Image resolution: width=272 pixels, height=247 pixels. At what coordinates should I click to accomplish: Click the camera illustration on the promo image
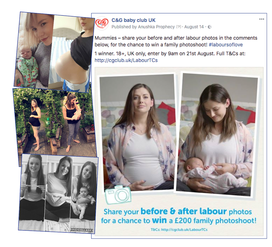[118, 195]
